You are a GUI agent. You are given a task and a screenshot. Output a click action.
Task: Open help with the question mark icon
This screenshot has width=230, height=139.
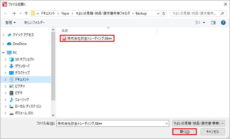(223, 23)
